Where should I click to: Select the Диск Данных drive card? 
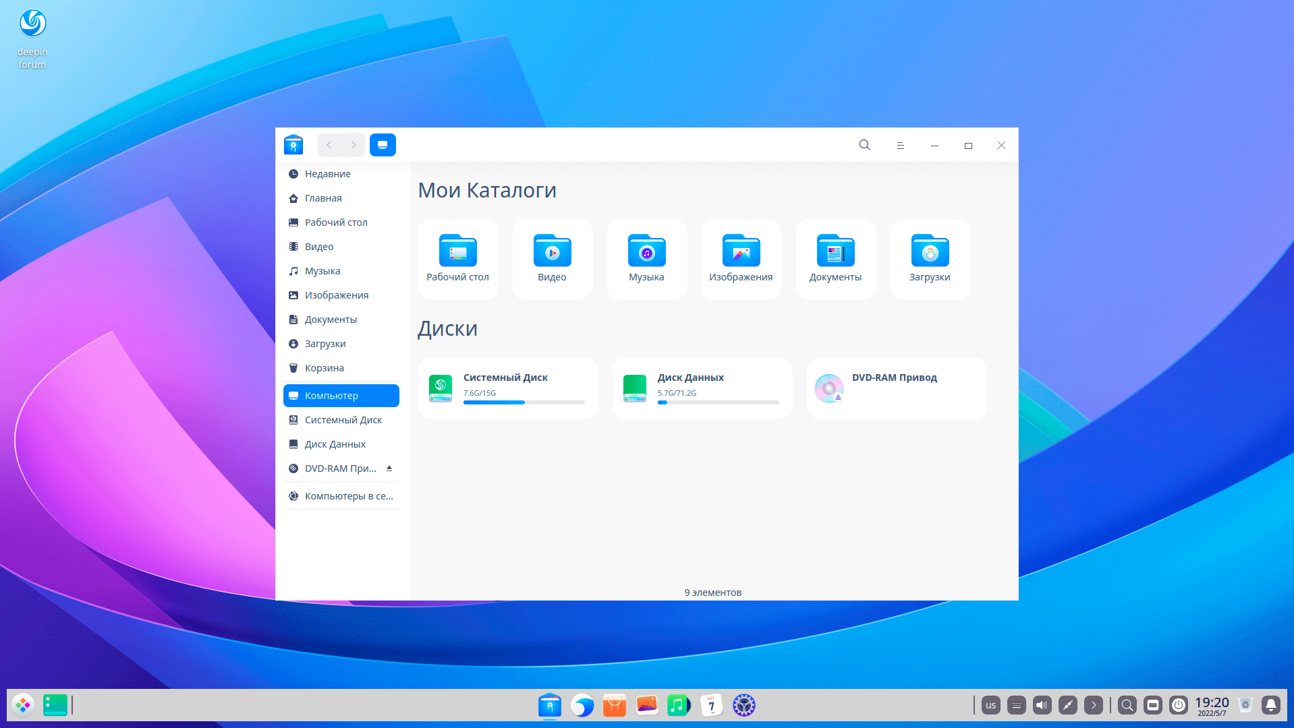point(702,388)
